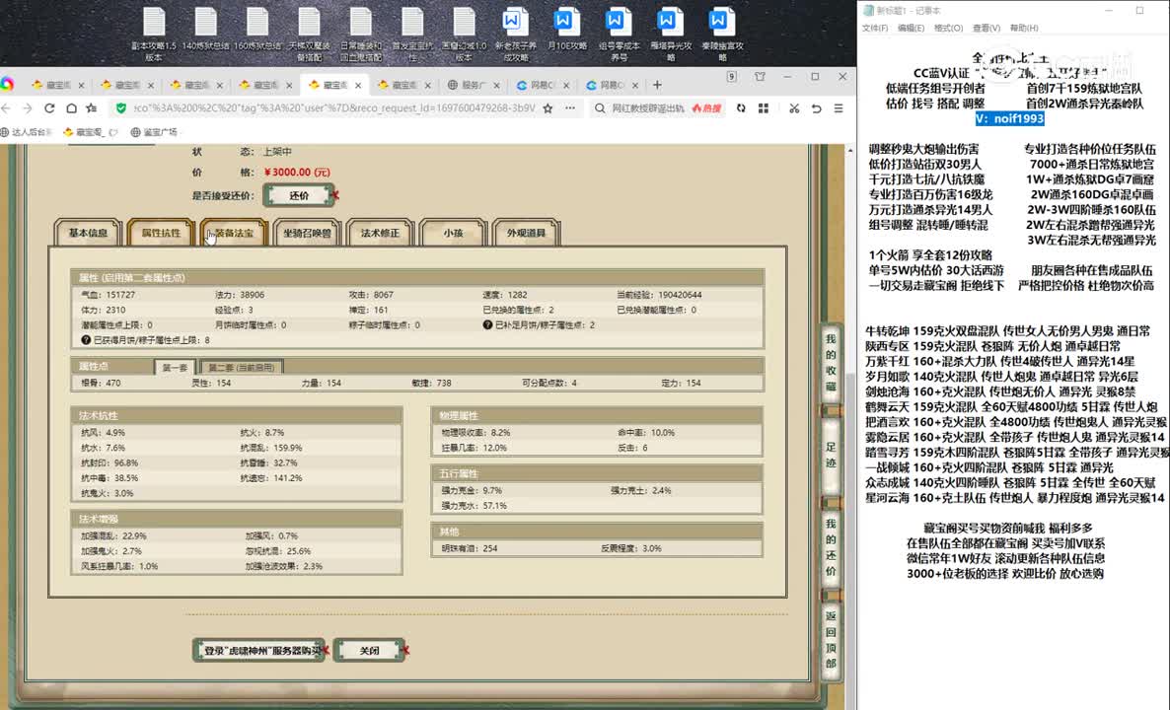Close the active 藏宝阁 browser tab
The image size is (1170, 710).
358,85
